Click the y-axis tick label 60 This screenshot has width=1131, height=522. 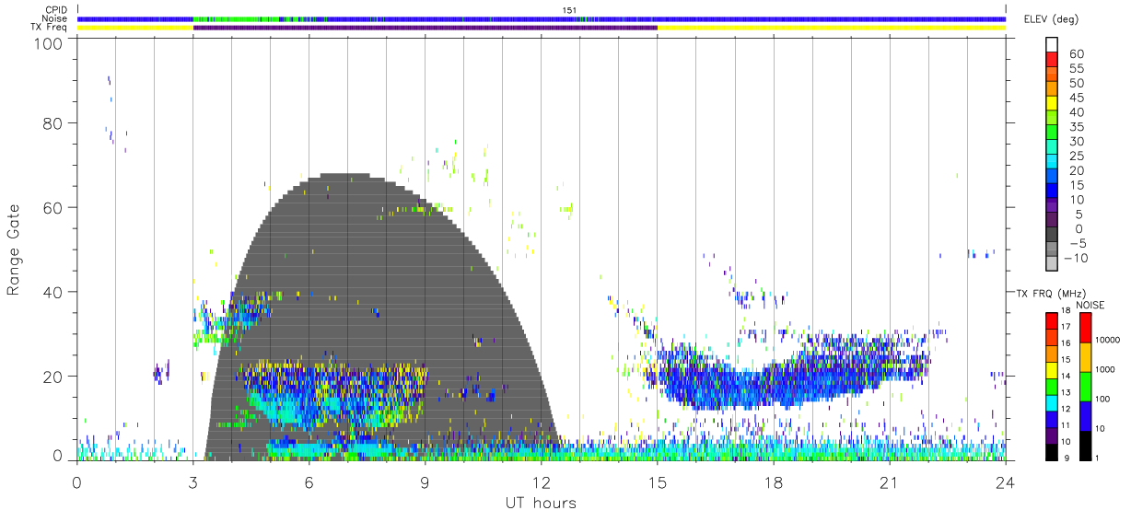[52, 209]
